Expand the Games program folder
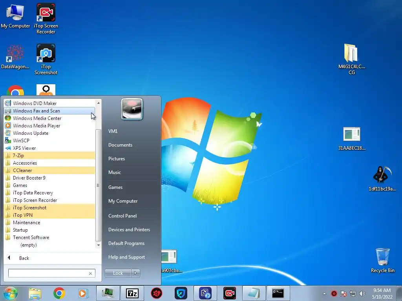The height and width of the screenshot is (301, 402). click(49, 185)
